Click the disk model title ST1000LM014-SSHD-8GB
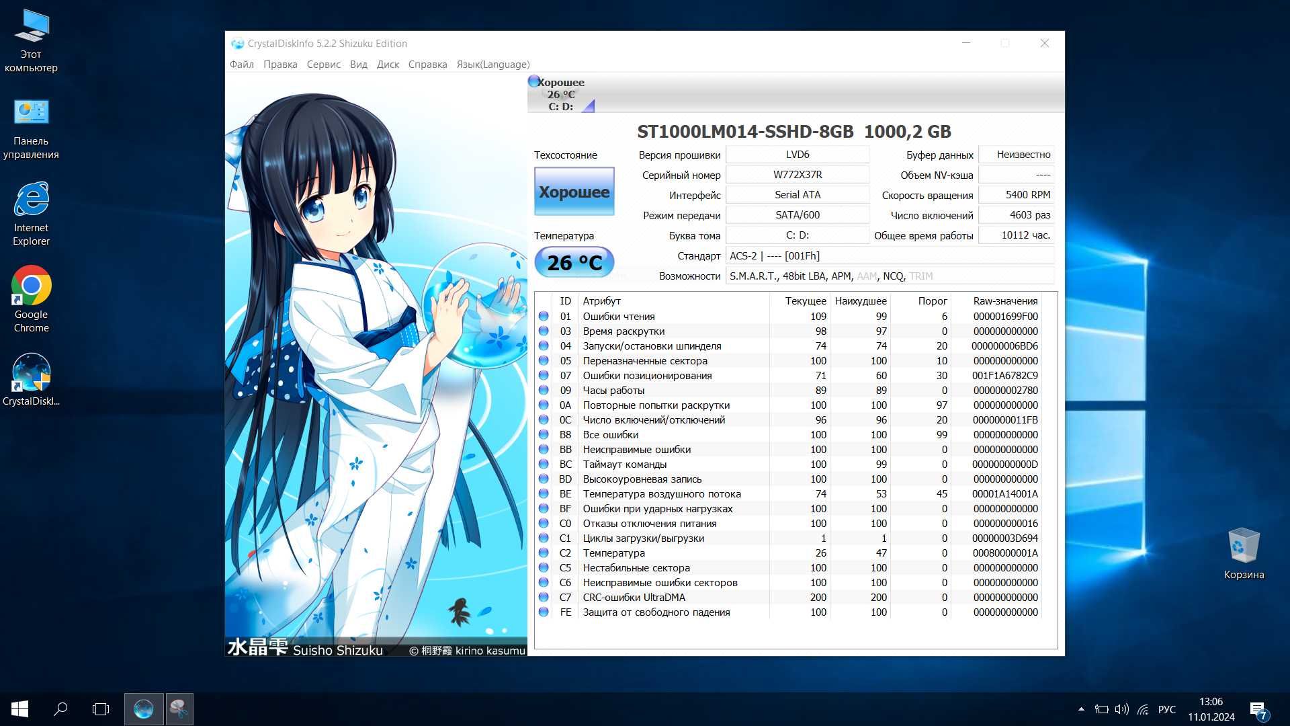This screenshot has height=726, width=1290. [745, 132]
